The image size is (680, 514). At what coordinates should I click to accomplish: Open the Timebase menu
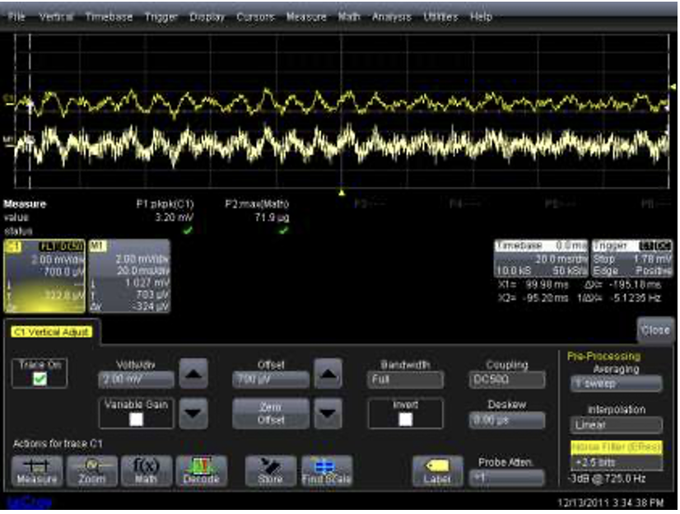109,16
